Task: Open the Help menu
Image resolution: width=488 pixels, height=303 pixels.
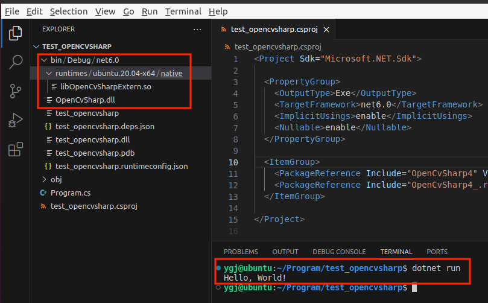Action: click(218, 11)
